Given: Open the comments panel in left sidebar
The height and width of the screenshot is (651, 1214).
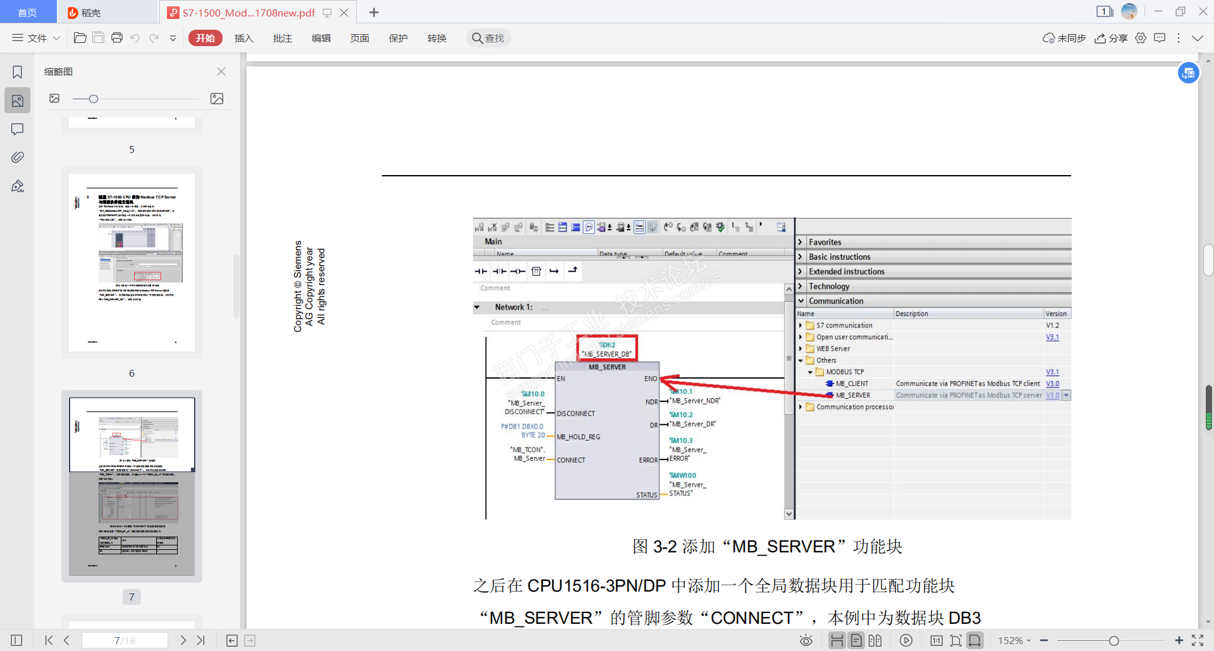Looking at the screenshot, I should point(18,129).
